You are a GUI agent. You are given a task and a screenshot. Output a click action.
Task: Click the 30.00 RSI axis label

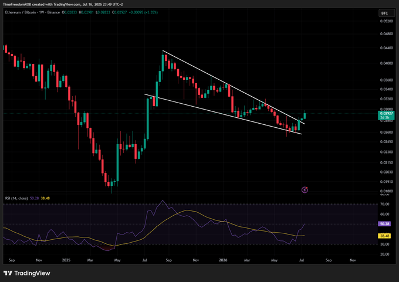click(x=385, y=244)
